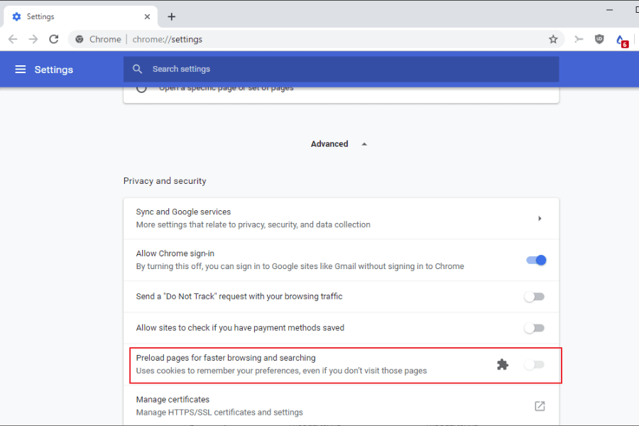Click the puzzle piece extension icon on the Preload row
The height and width of the screenshot is (426, 639).
tap(503, 365)
